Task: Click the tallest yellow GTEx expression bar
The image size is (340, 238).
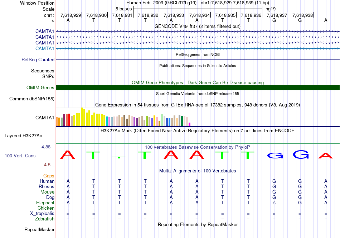Action: tap(82, 117)
